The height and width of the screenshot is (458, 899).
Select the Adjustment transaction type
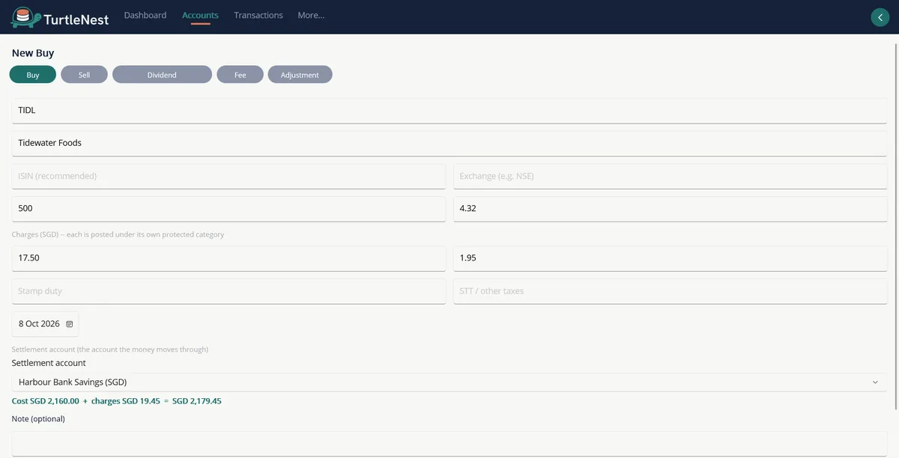point(300,75)
